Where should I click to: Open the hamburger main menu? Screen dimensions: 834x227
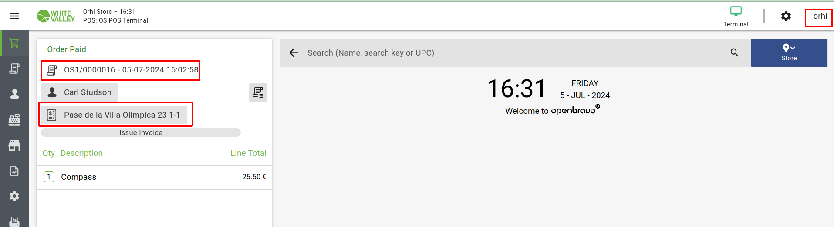coord(14,16)
